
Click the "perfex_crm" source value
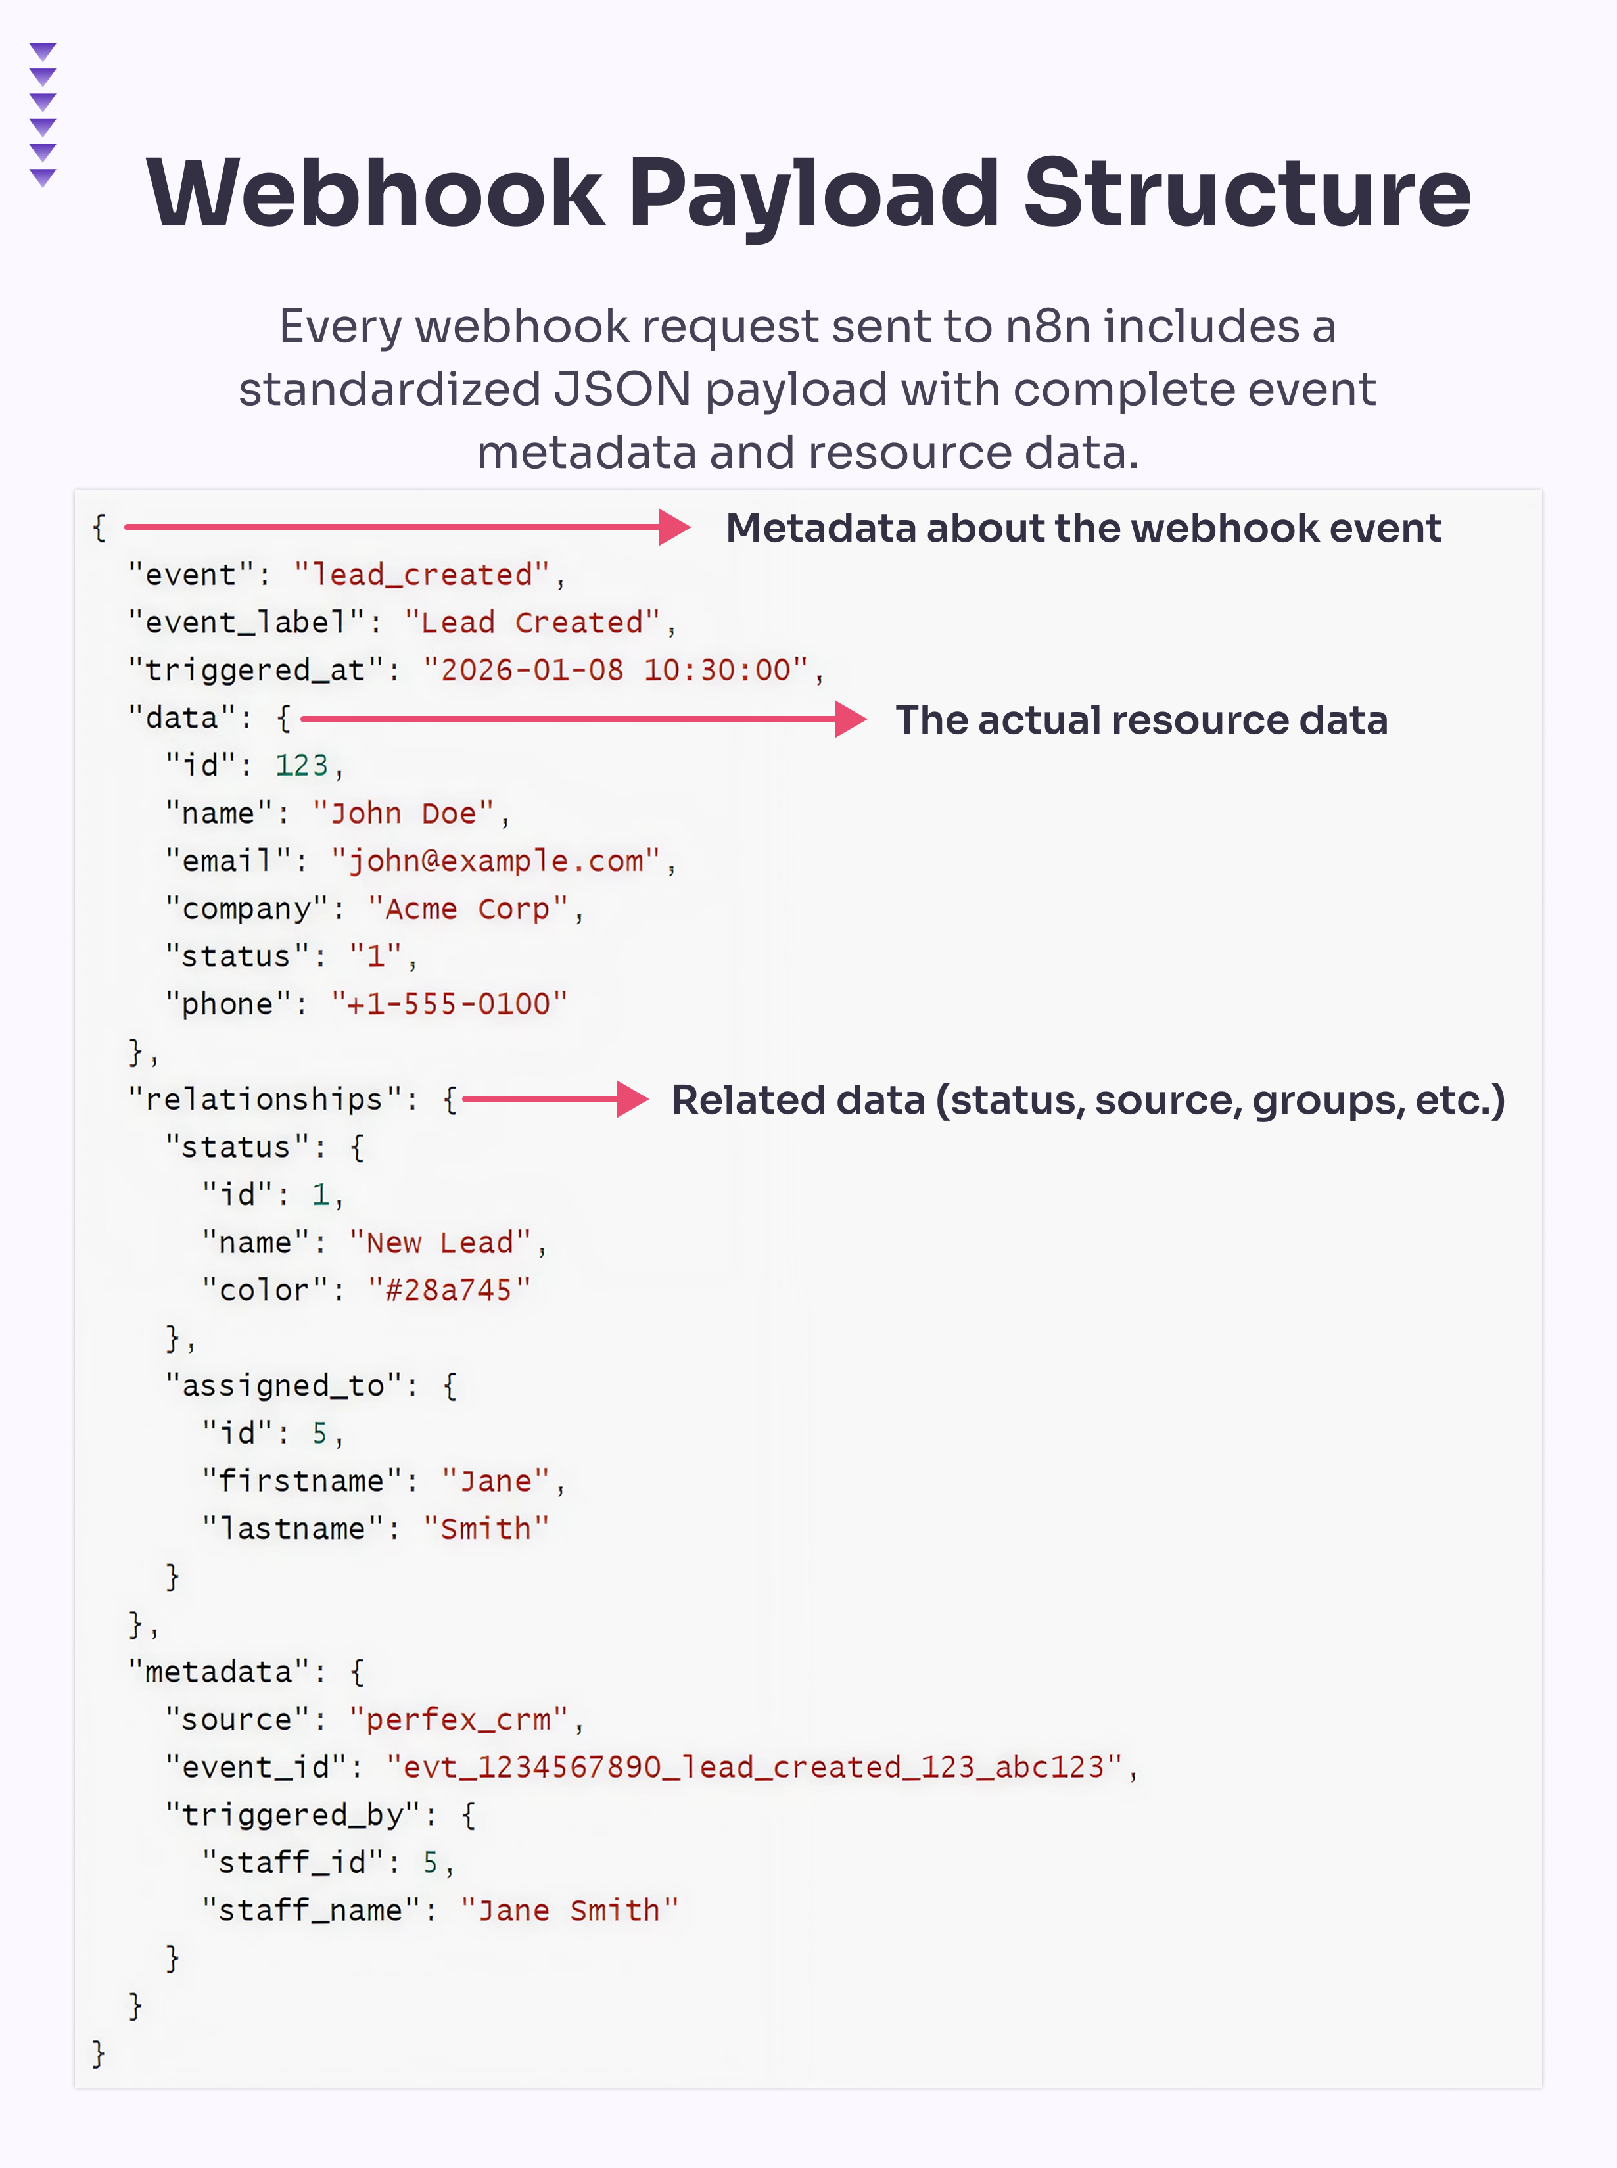point(459,1720)
